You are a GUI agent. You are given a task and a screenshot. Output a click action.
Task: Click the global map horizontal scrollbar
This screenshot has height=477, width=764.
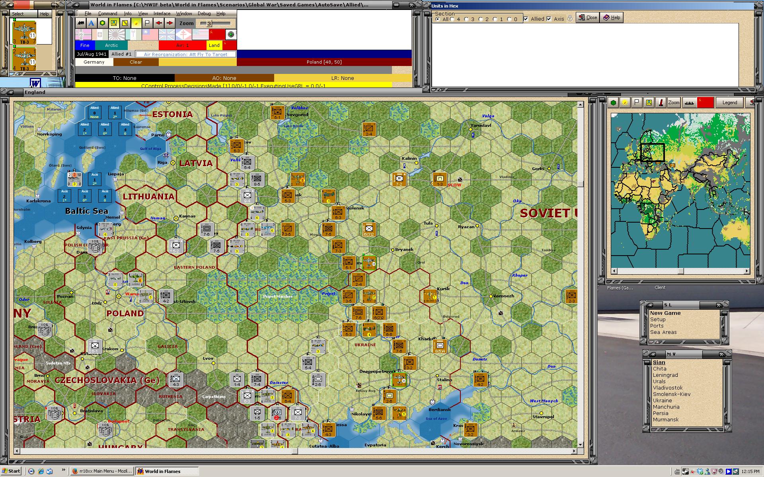pos(680,271)
